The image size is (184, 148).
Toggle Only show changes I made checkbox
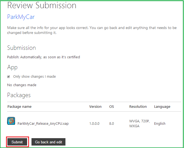(x=8, y=77)
